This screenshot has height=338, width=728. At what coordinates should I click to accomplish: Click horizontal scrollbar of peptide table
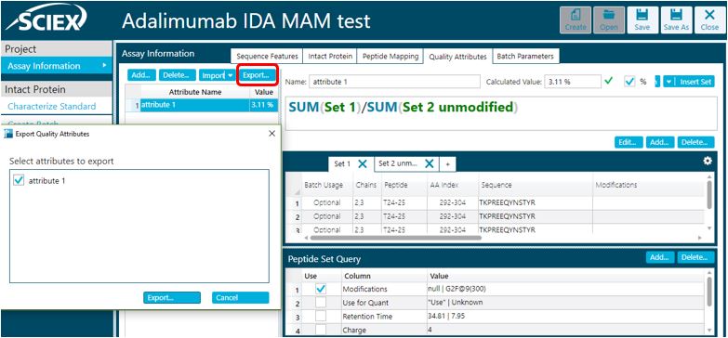[395, 238]
